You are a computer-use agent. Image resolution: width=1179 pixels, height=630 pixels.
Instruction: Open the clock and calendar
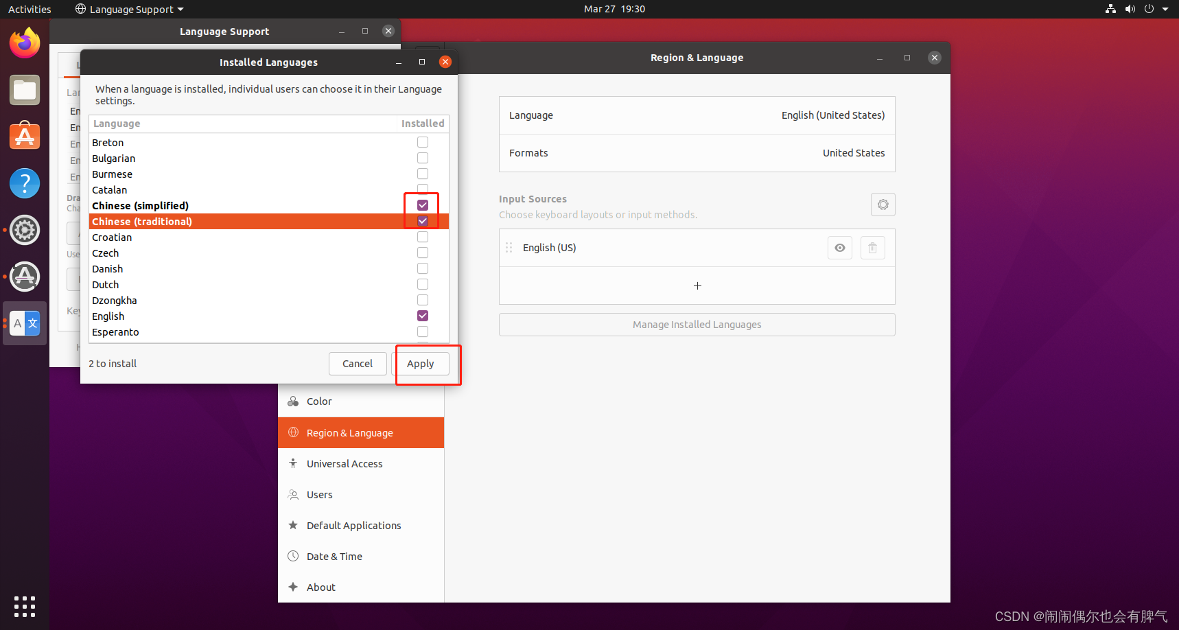[x=614, y=9]
